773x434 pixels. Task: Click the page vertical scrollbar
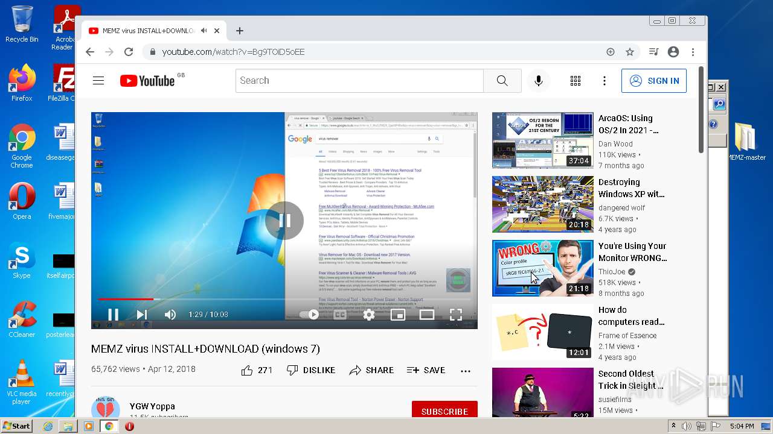coord(701,110)
